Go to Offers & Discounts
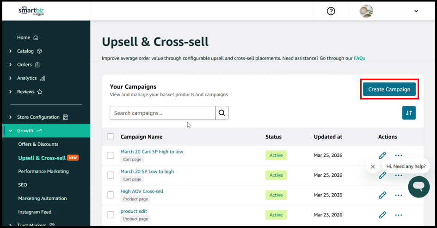The height and width of the screenshot is (228, 437). (38, 144)
